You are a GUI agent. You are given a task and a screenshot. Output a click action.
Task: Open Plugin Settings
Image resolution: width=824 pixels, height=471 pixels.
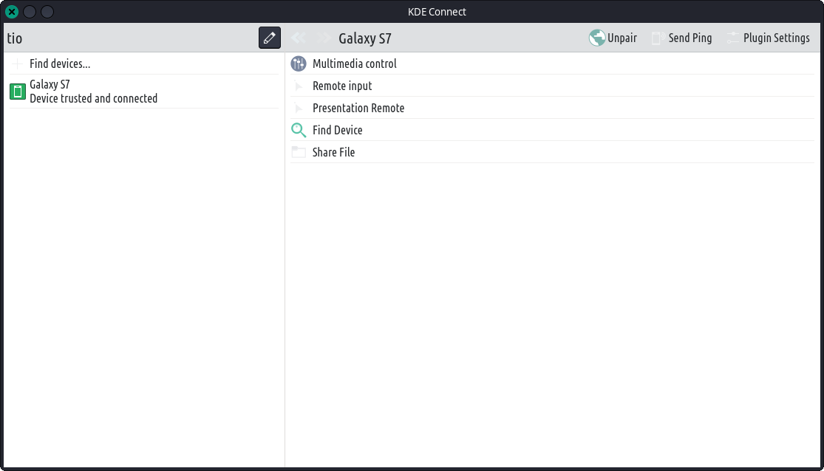pyautogui.click(x=768, y=38)
